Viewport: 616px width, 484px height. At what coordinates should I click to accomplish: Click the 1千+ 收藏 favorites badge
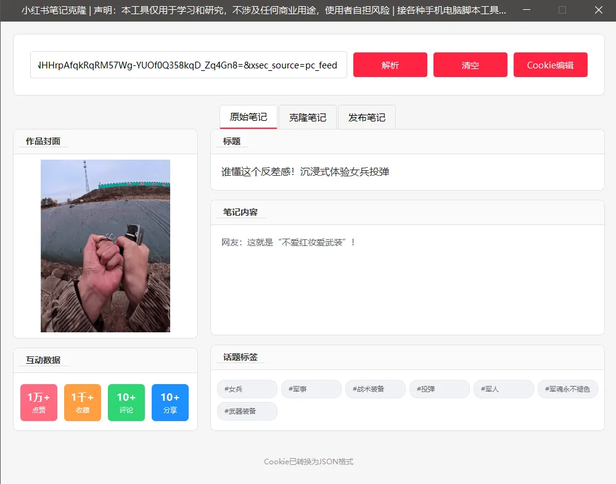pos(82,403)
